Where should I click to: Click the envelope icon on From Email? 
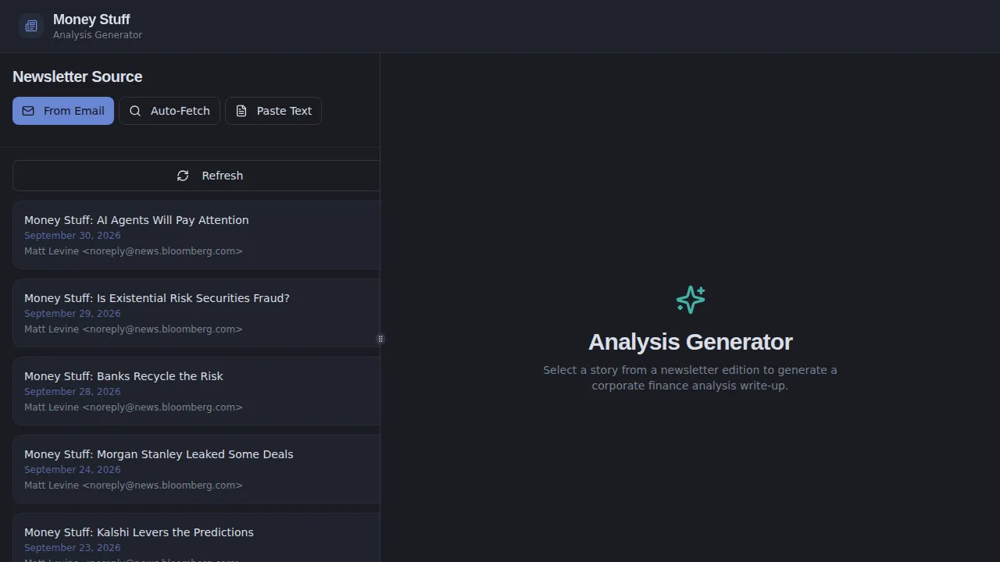click(x=28, y=111)
